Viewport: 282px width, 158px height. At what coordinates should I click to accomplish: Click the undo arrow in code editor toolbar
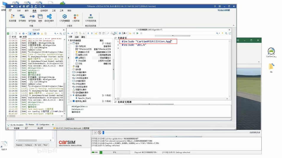click(x=68, y=33)
